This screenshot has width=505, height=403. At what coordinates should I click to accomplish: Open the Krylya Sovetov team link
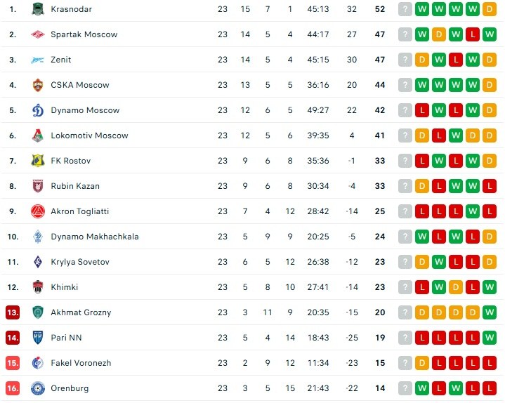pyautogui.click(x=80, y=262)
